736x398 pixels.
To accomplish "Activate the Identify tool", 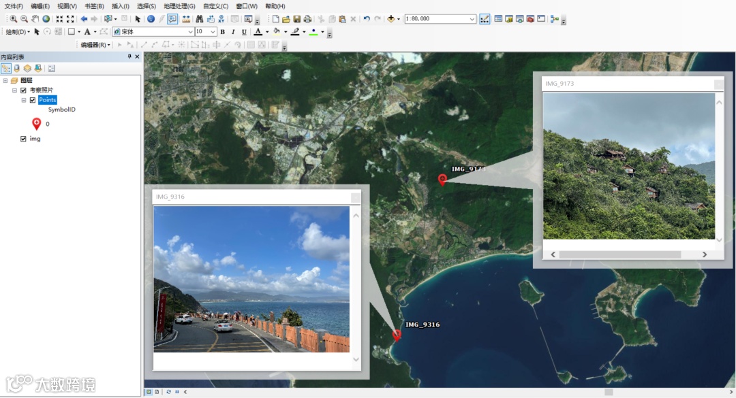I will coord(151,19).
